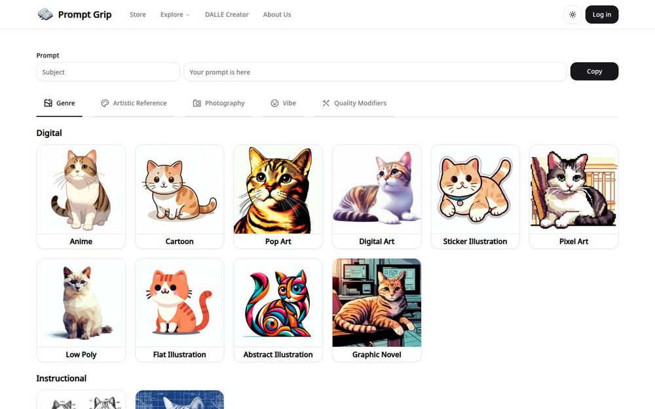The height and width of the screenshot is (409, 655).
Task: Click the Quality Modifiers tools icon
Action: [326, 103]
